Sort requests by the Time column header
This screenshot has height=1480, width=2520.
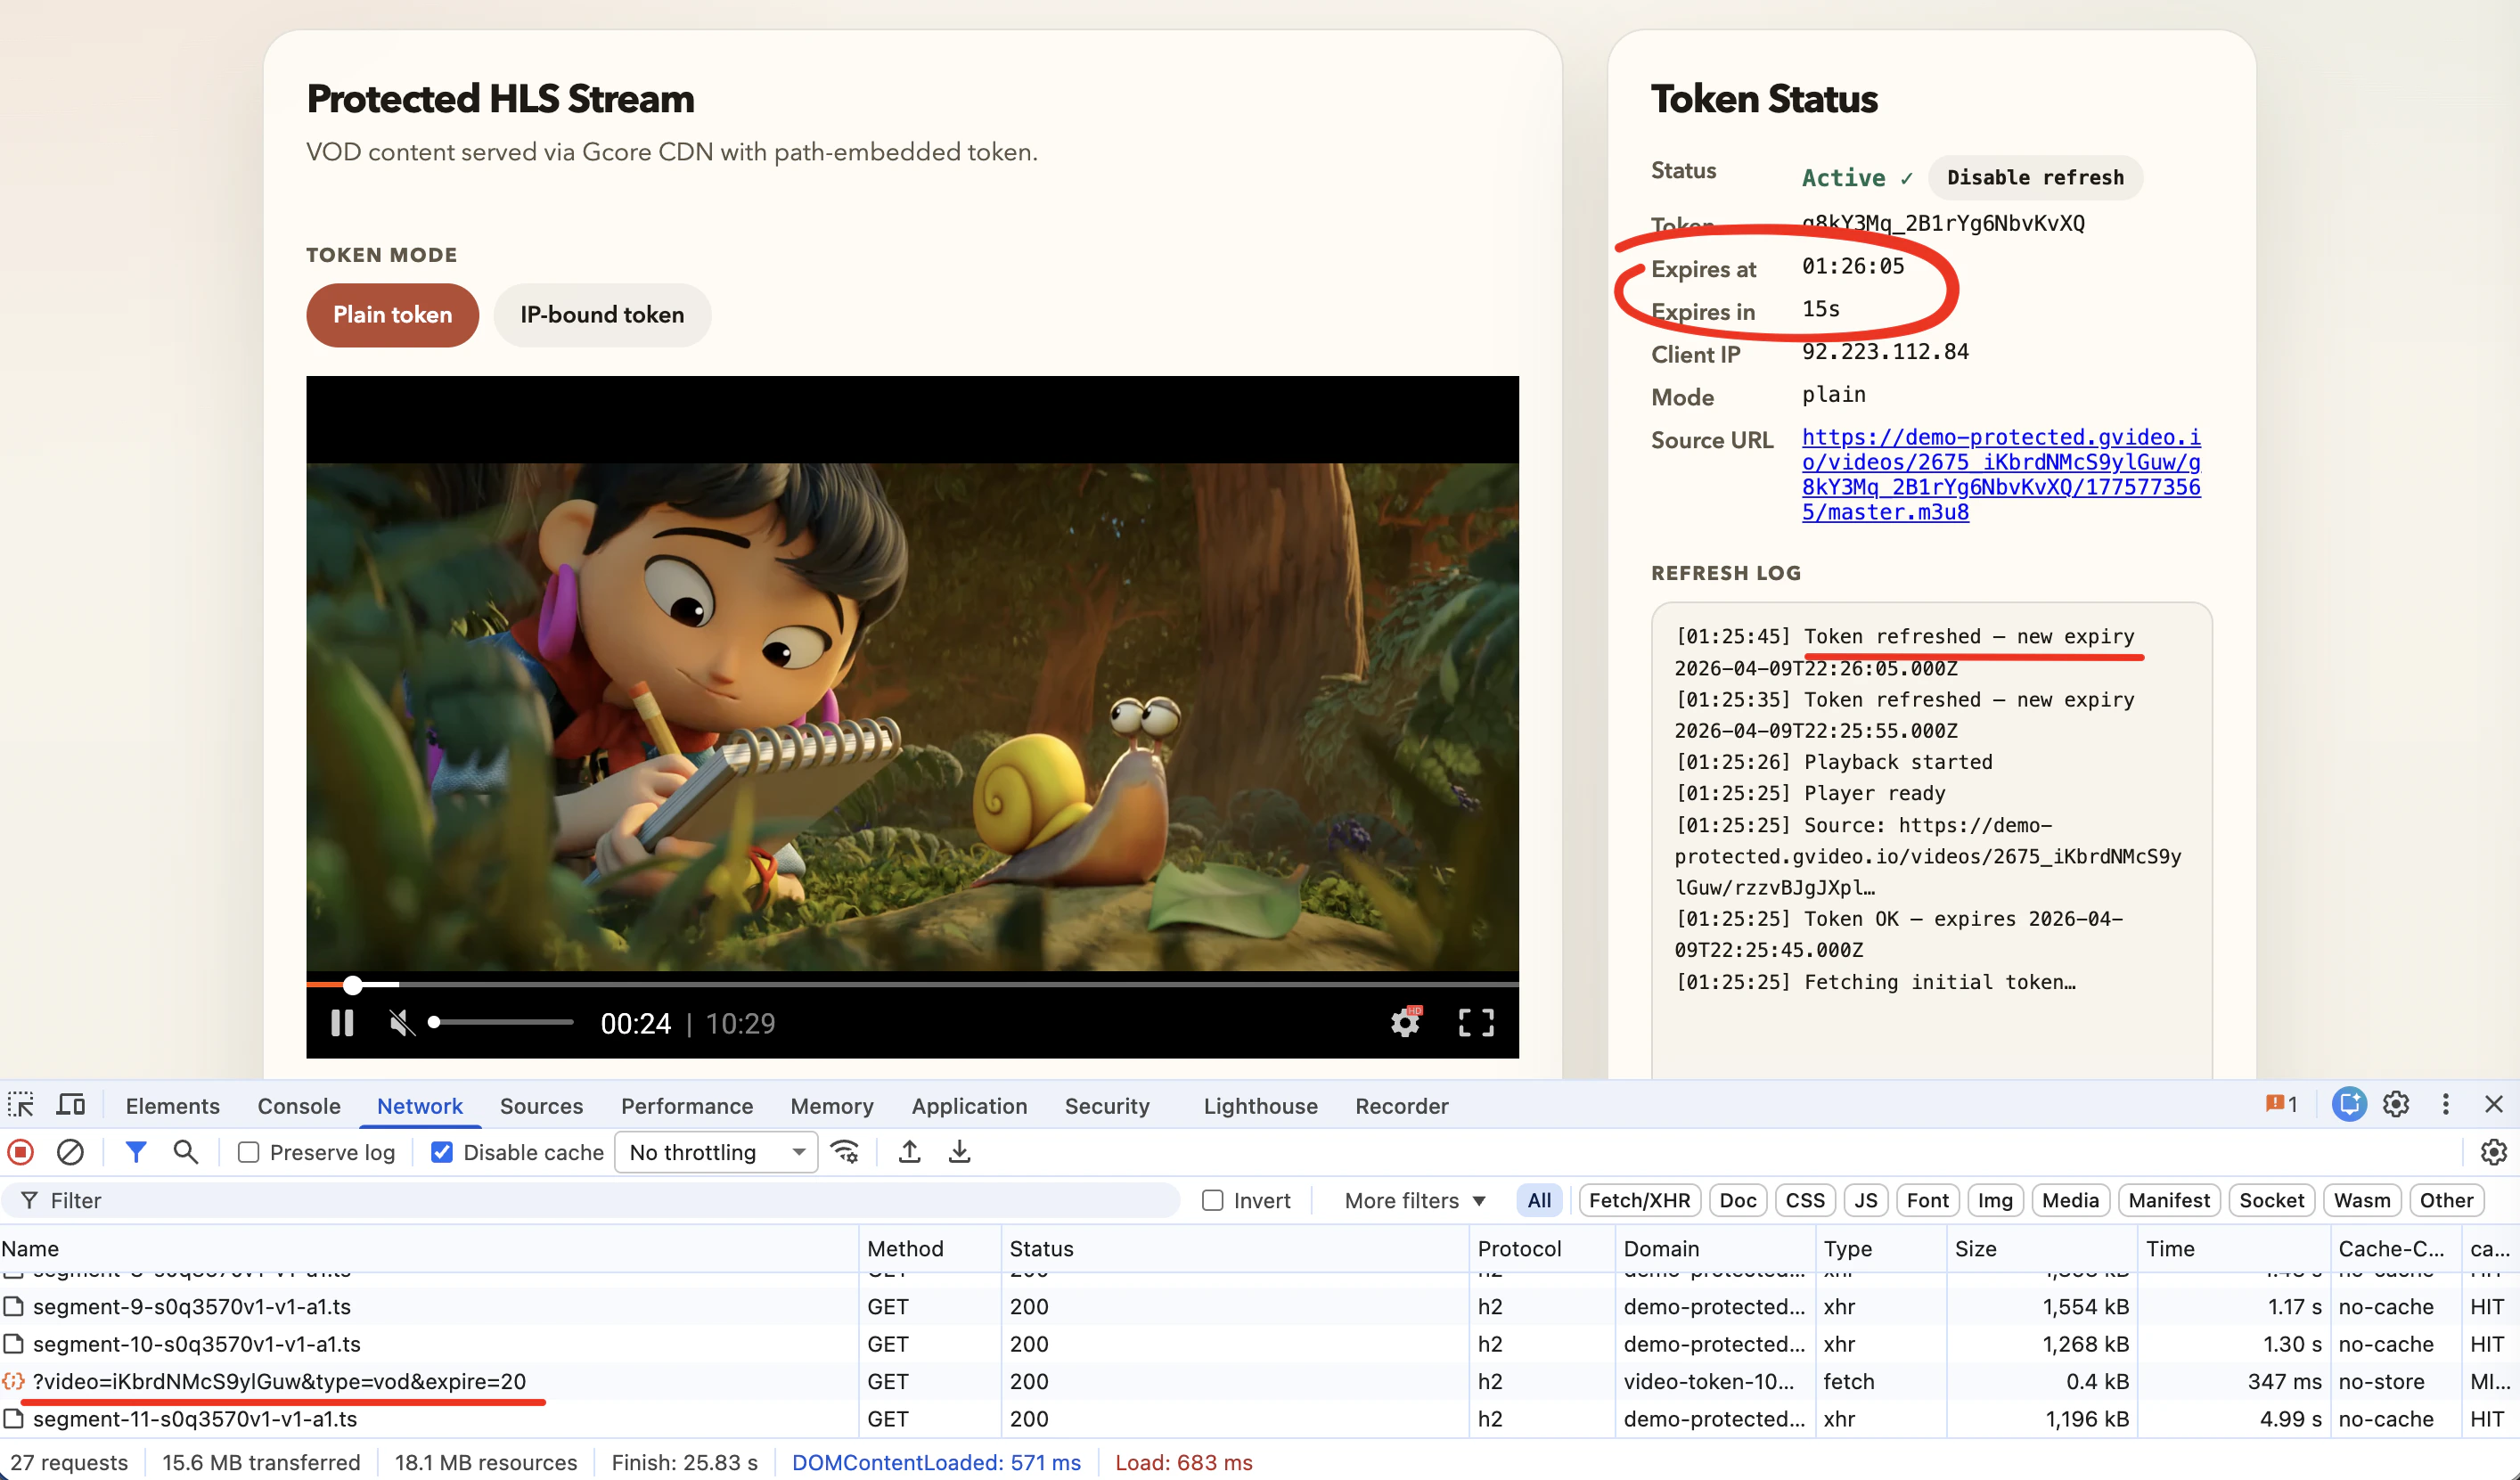click(2233, 1248)
